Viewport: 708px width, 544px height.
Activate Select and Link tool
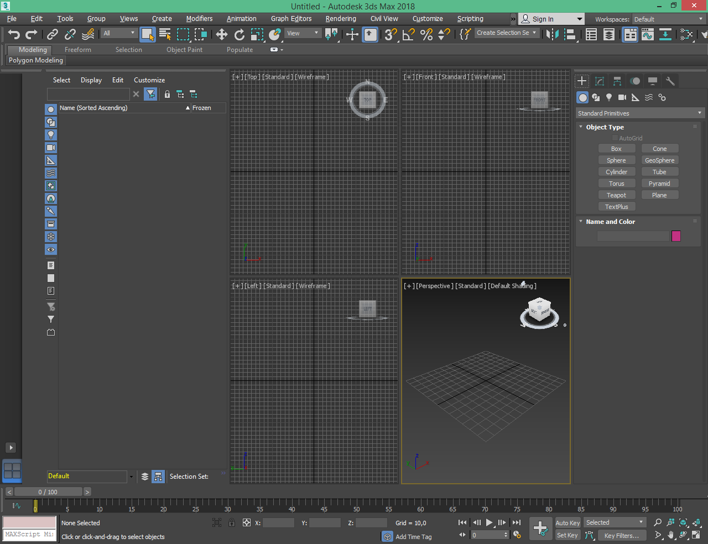pyautogui.click(x=53, y=34)
